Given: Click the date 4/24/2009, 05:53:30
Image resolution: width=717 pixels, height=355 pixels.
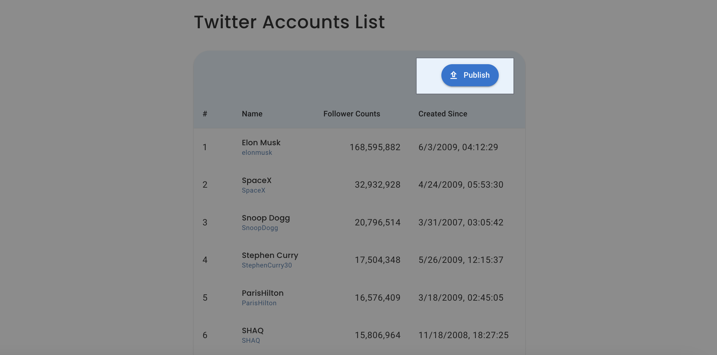Looking at the screenshot, I should pyautogui.click(x=461, y=185).
